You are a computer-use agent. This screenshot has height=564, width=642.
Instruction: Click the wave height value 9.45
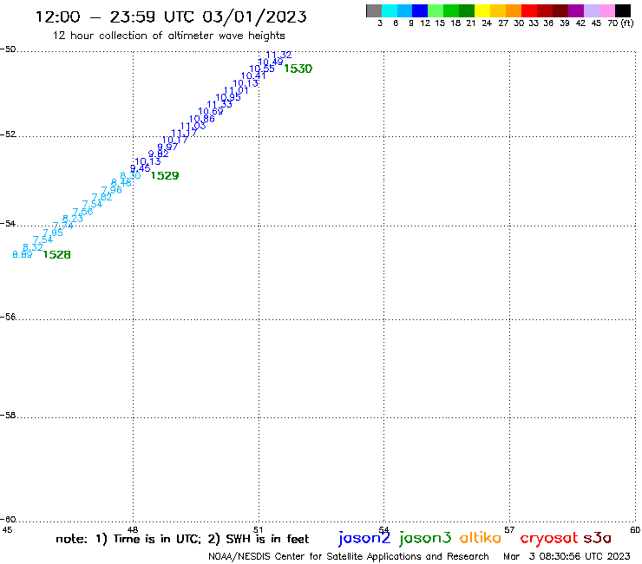click(x=140, y=168)
